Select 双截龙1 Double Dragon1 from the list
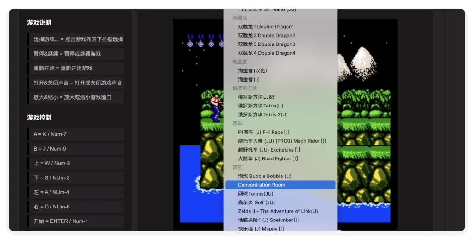 (266, 27)
